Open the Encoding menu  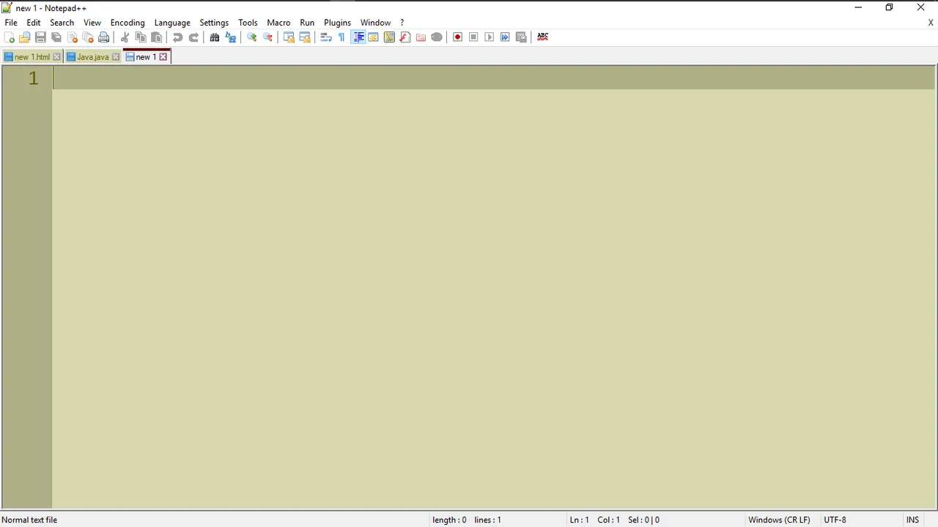pyautogui.click(x=128, y=23)
